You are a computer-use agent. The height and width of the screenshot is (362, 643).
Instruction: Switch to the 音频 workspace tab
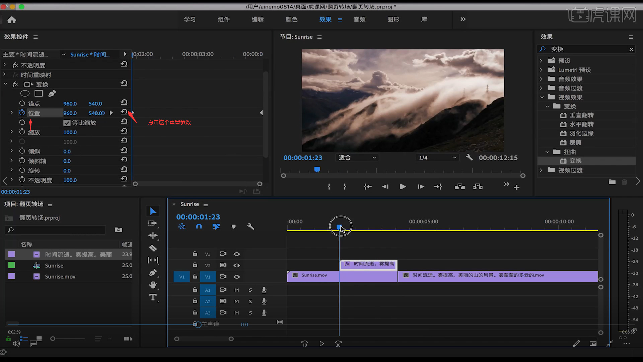[x=359, y=19]
